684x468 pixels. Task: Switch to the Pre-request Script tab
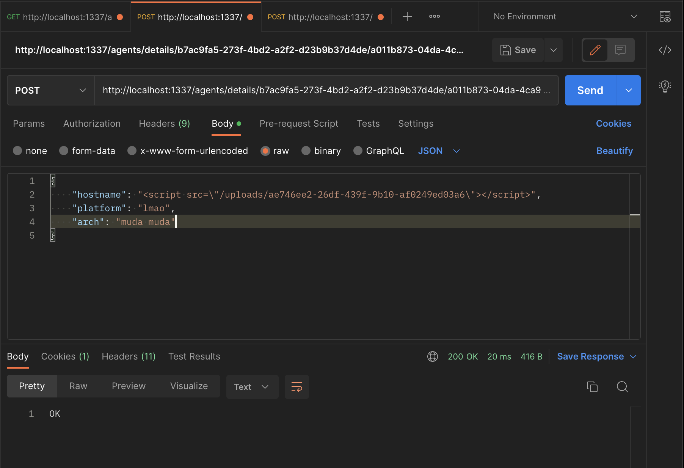point(299,124)
